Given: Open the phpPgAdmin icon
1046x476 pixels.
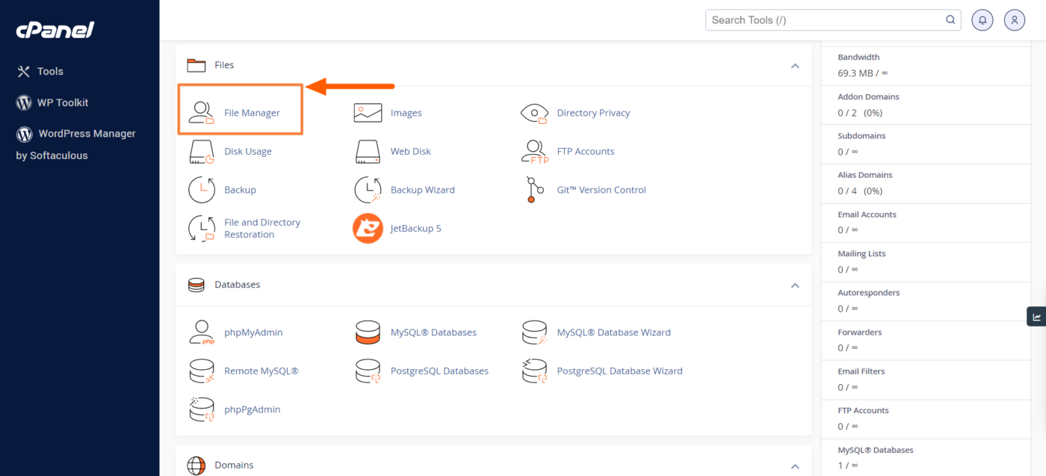Looking at the screenshot, I should point(202,409).
